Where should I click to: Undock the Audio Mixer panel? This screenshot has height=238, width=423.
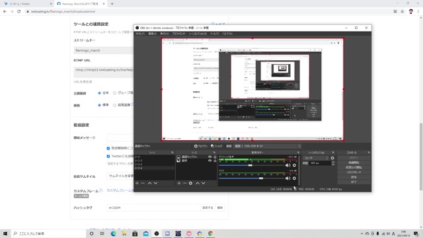pyautogui.click(x=298, y=153)
